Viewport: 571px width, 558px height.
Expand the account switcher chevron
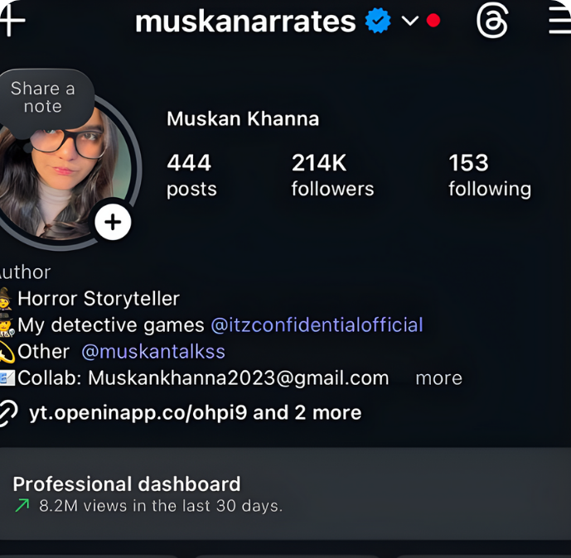[410, 21]
